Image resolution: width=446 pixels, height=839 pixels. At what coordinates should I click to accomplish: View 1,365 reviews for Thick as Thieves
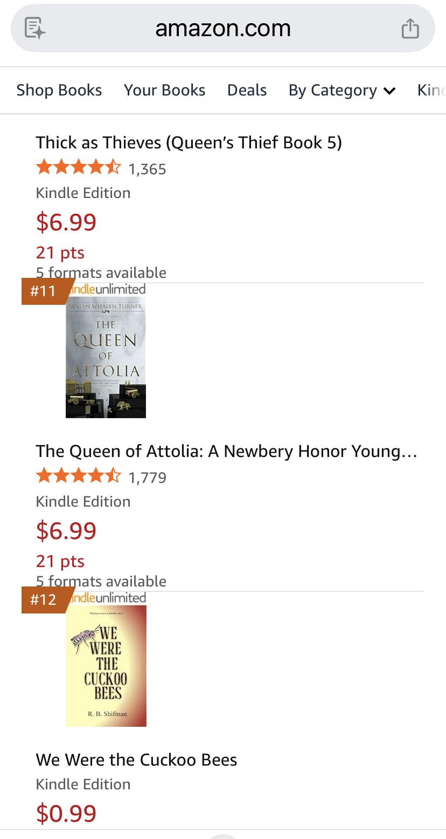tap(147, 169)
